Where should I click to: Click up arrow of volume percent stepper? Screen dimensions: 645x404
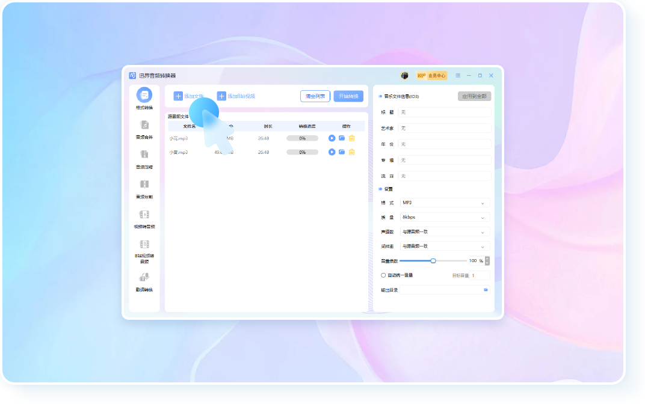click(487, 259)
